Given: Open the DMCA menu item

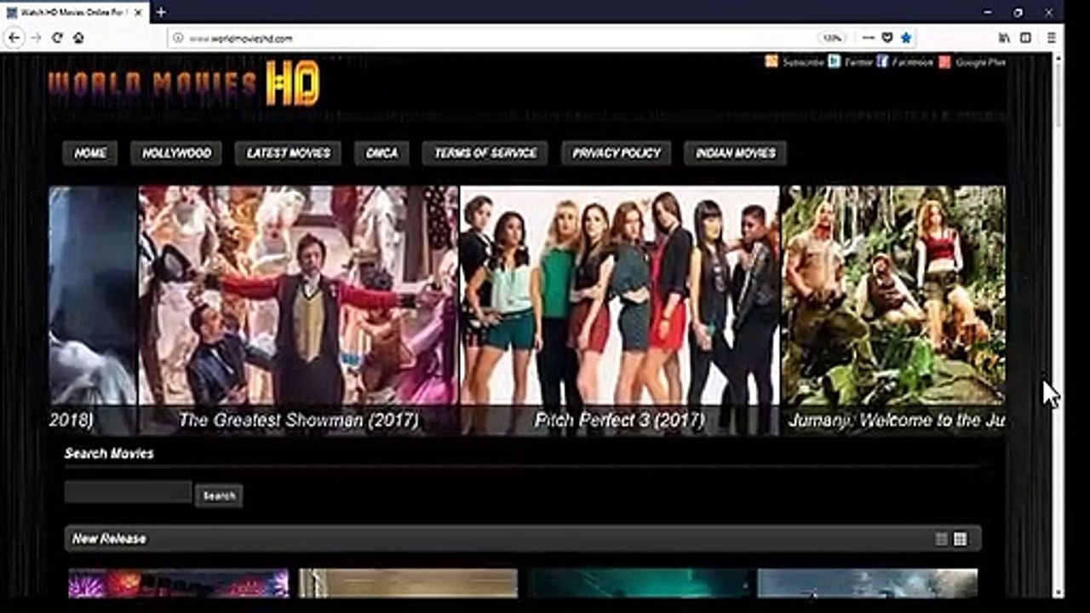Looking at the screenshot, I should point(381,153).
